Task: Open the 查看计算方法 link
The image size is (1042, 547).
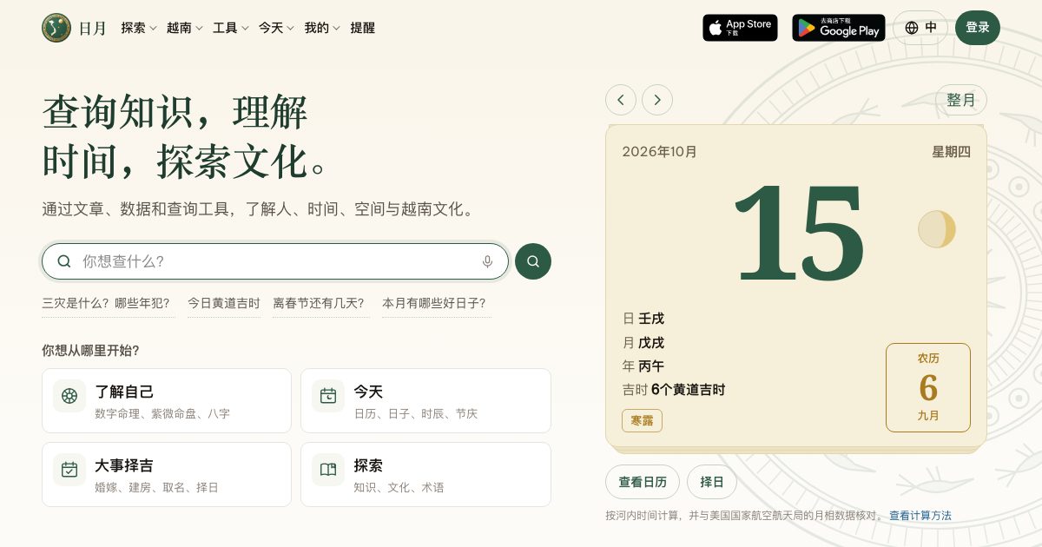Action: pyautogui.click(x=920, y=516)
